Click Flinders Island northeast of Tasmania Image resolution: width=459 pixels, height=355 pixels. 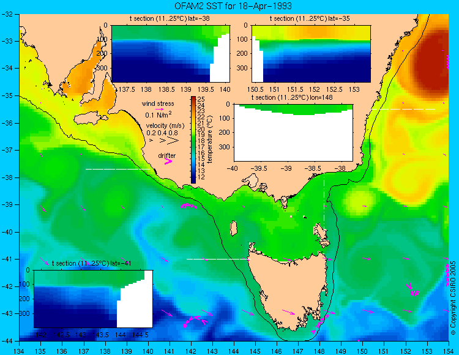(321, 232)
